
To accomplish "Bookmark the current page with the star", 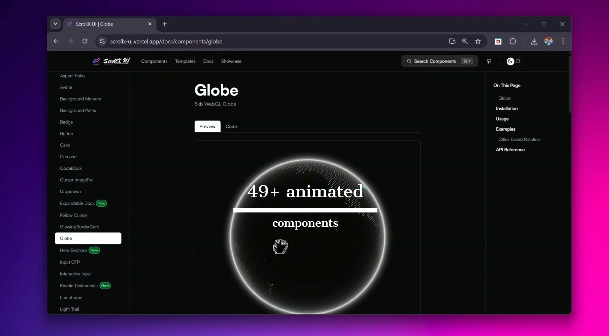I will point(478,41).
